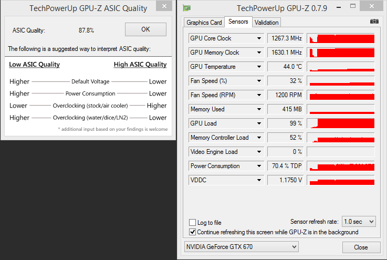
Task: Open Sensor refresh rate dropdown
Action: pyautogui.click(x=359, y=222)
